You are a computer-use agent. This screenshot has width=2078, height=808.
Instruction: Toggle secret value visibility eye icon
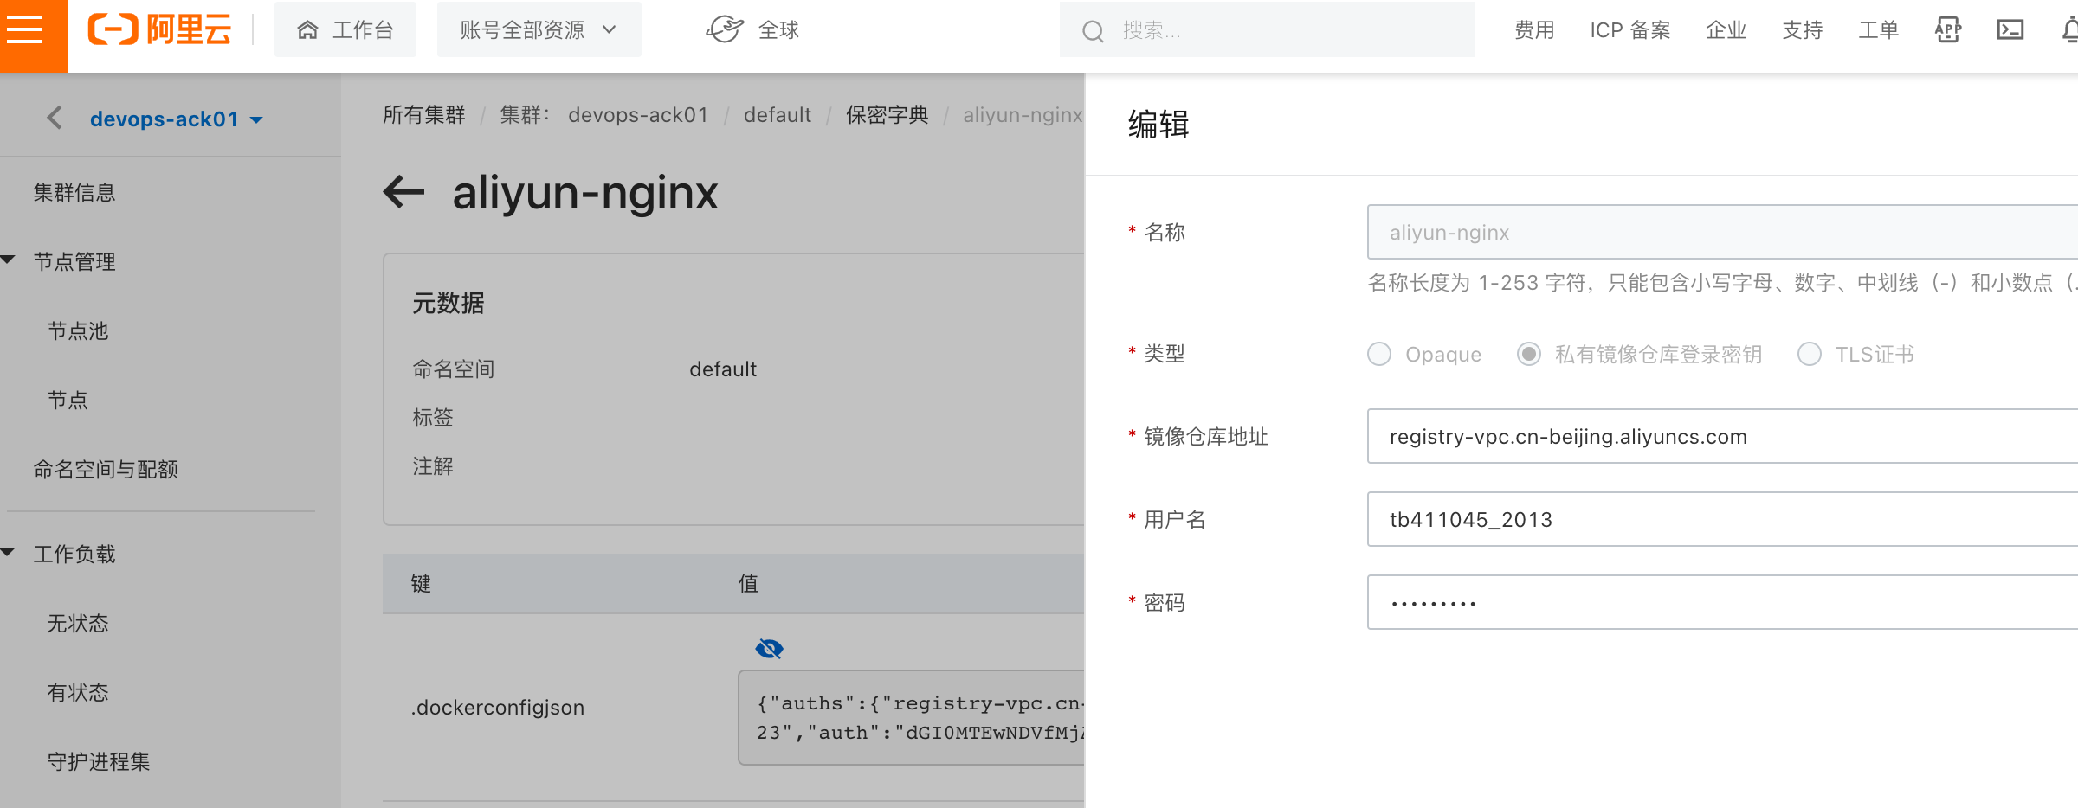pyautogui.click(x=769, y=649)
